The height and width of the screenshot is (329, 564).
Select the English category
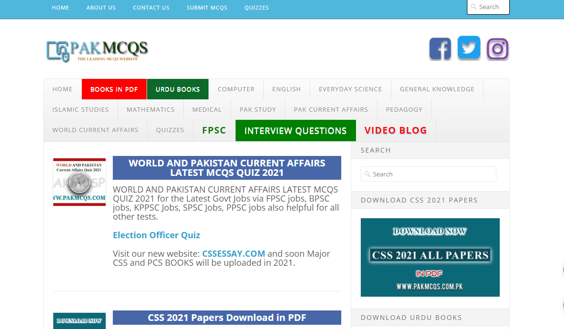[x=287, y=89]
